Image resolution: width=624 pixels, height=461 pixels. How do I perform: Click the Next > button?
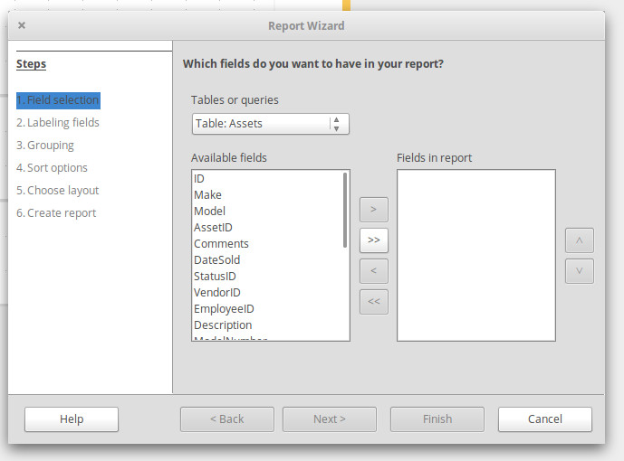pos(330,419)
